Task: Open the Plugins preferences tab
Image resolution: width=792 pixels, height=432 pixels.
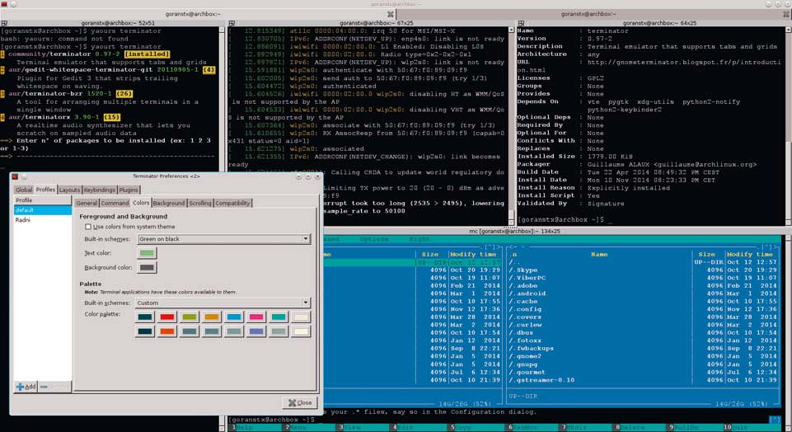Action: coord(129,190)
